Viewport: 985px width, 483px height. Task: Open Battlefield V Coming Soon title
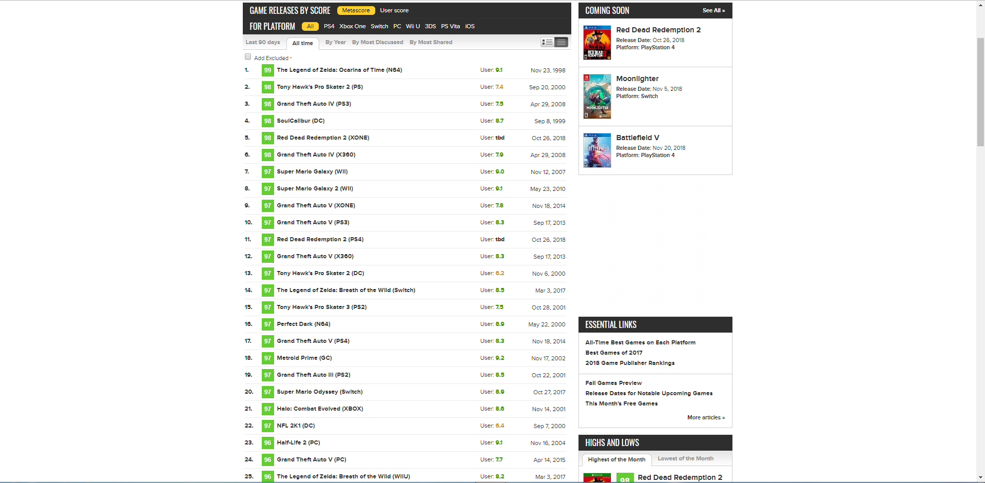click(638, 138)
